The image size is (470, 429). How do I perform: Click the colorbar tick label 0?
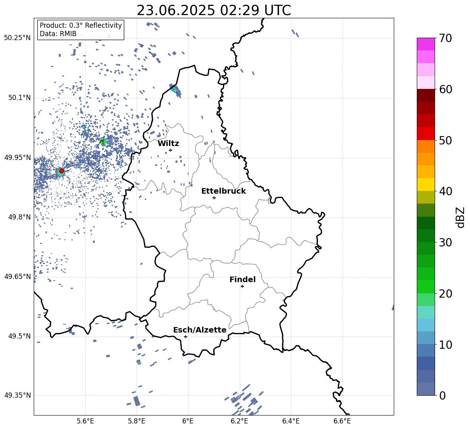[442, 395]
